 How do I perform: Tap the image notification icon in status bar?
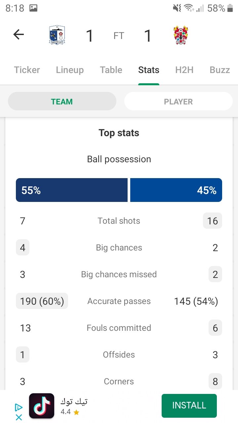click(33, 8)
